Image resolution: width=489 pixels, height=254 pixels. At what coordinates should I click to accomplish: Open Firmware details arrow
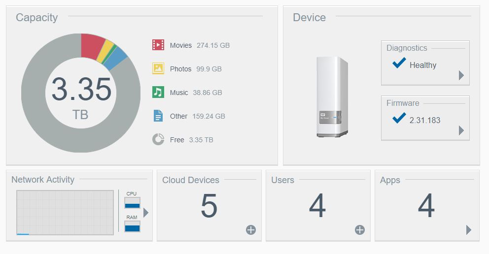point(461,130)
